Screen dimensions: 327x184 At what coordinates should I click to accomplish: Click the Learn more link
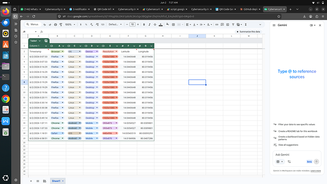tap(315, 171)
